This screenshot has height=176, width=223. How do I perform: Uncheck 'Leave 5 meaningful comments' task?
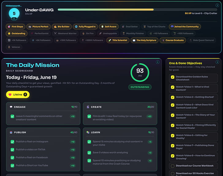click(12, 116)
